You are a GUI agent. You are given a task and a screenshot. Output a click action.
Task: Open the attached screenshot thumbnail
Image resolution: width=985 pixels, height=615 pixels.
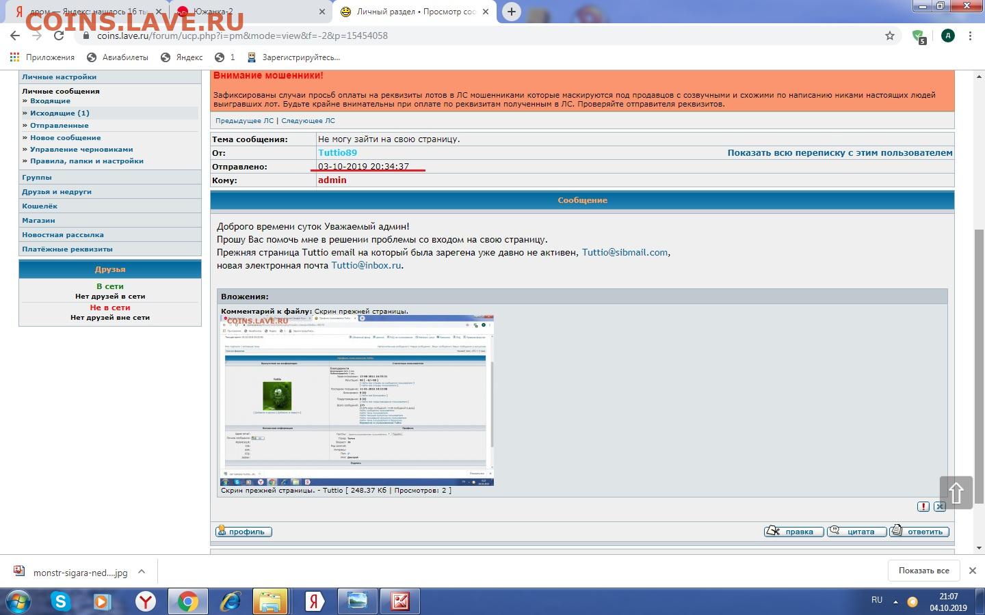pyautogui.click(x=357, y=400)
